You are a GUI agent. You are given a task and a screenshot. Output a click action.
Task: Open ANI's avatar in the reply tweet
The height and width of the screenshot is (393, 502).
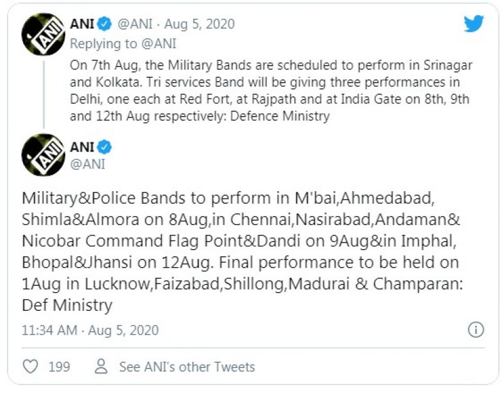[43, 33]
